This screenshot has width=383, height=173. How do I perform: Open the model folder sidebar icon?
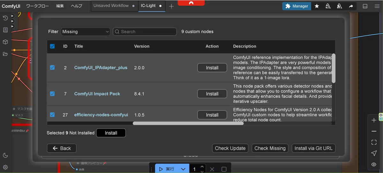coord(5,54)
